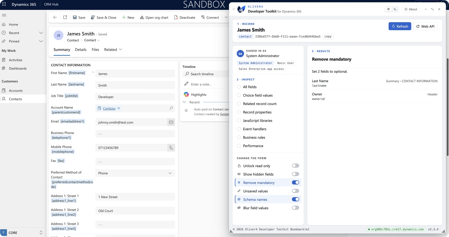Open org chart from command bar
The width and height of the screenshot is (449, 237).
[x=154, y=17]
